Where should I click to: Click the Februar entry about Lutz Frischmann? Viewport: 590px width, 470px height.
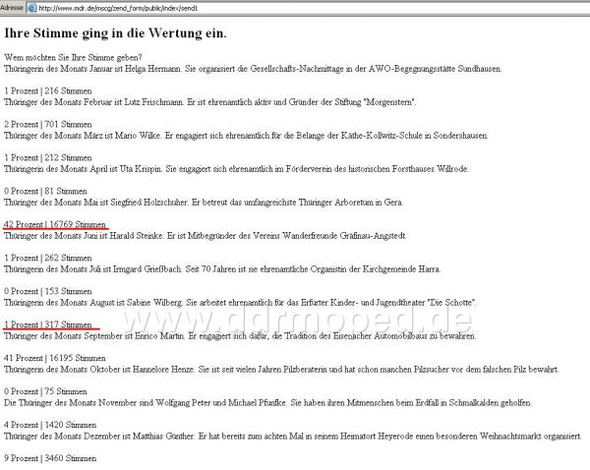point(210,102)
